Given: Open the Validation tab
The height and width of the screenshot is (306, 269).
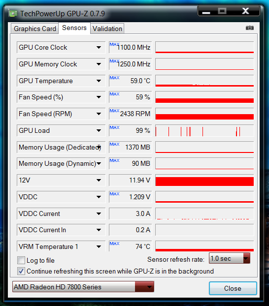Looking at the screenshot, I should pyautogui.click(x=107, y=29).
